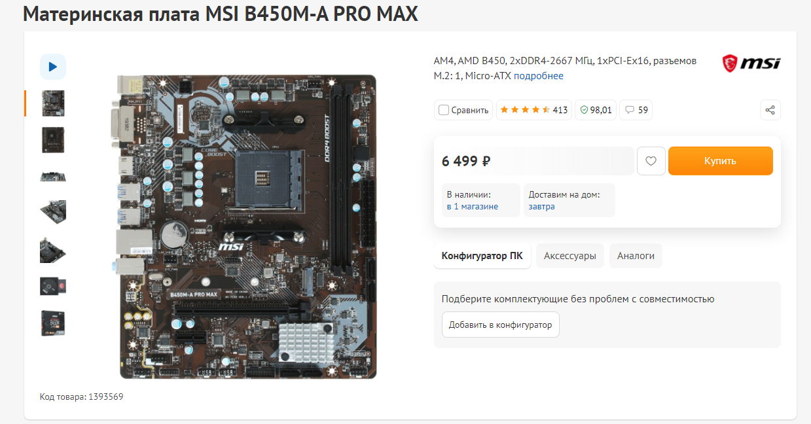Select the last thumbnail showing product box
This screenshot has width=811, height=424.
[x=53, y=323]
